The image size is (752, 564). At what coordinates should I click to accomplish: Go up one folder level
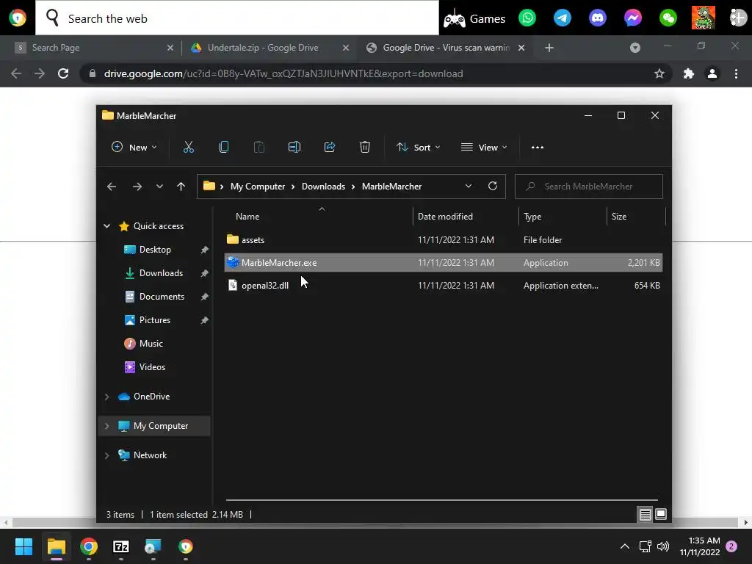click(181, 187)
